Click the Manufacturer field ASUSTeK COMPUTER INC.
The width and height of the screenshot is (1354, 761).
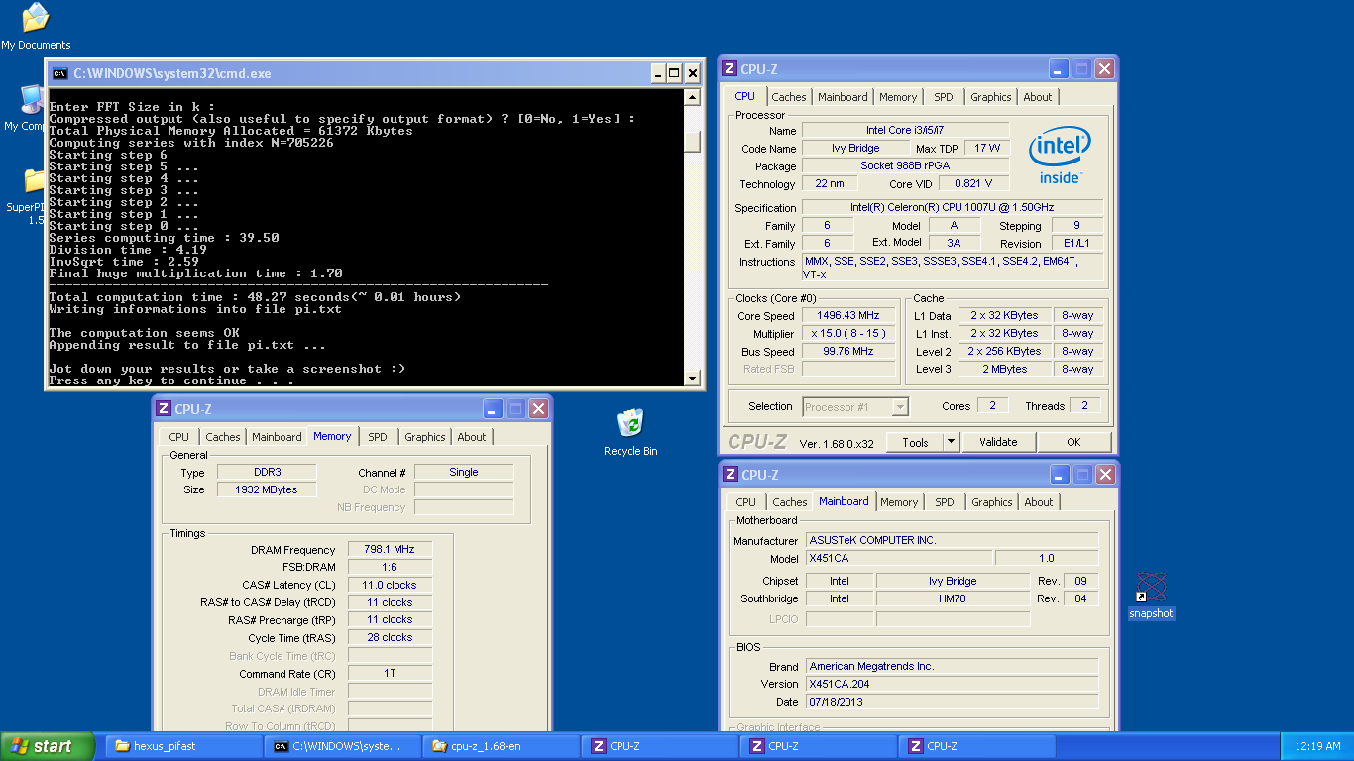tap(952, 541)
